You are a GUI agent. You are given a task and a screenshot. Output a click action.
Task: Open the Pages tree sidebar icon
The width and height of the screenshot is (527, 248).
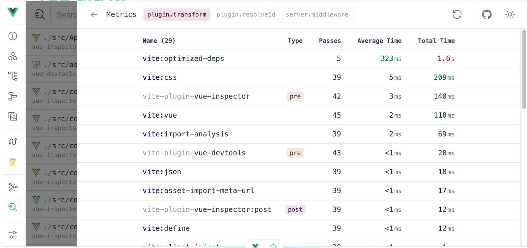(x=13, y=76)
